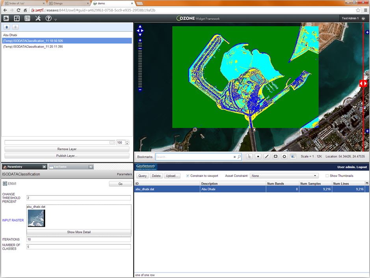Screen dimensions: 370x278
Task: Open the wrench and screwdriver tools icon
Action: 38,19
